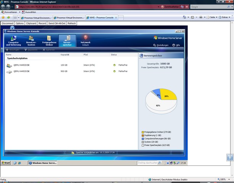Image resolution: width=234 pixels, height=183 pixels.
Task: Click VNC Record button
Action: point(42,23)
